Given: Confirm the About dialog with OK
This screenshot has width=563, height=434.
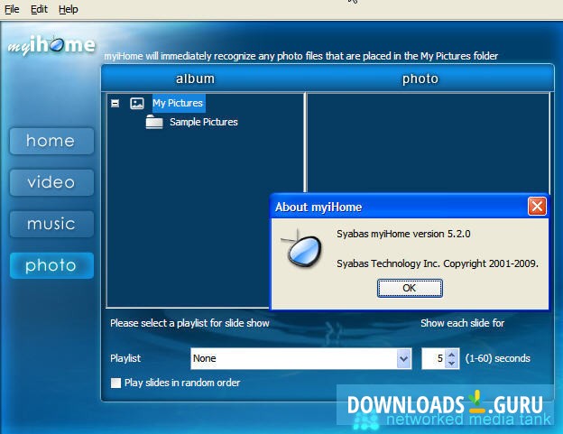Looking at the screenshot, I should (410, 288).
